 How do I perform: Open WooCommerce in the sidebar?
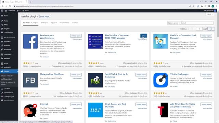[9, 38]
